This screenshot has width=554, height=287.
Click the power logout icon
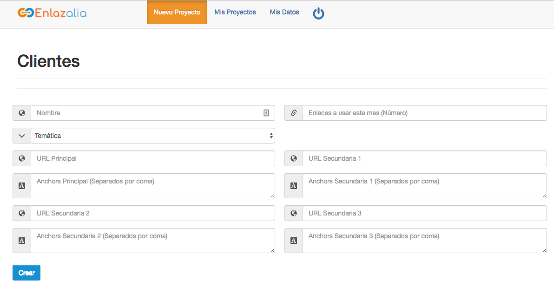point(318,13)
